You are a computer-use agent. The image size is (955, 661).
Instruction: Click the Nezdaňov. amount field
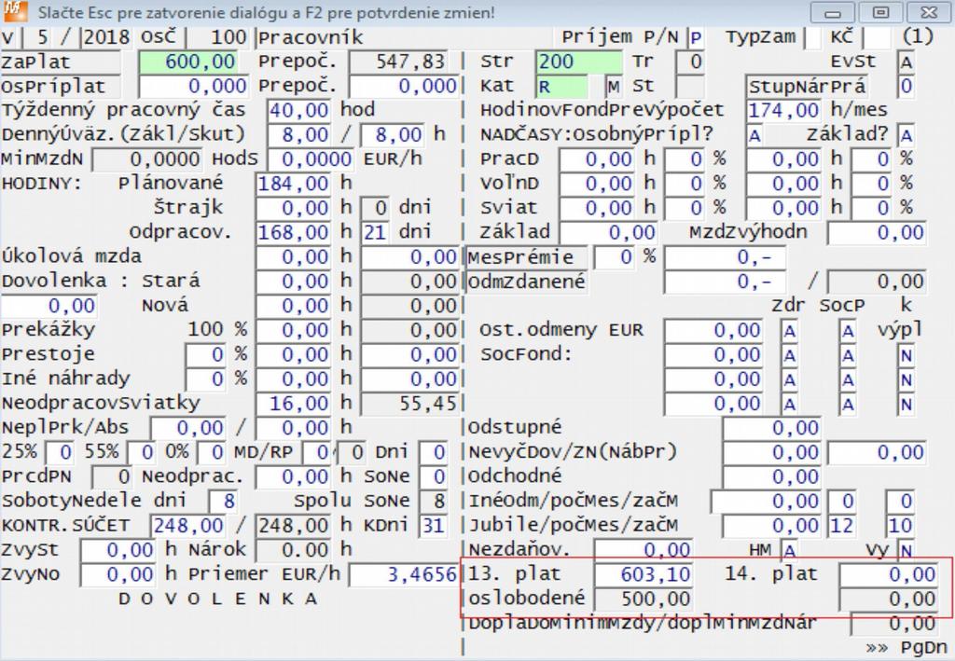[x=644, y=550]
